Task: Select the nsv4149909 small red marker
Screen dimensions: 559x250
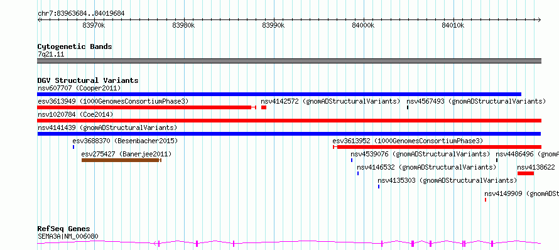Action: click(486, 200)
